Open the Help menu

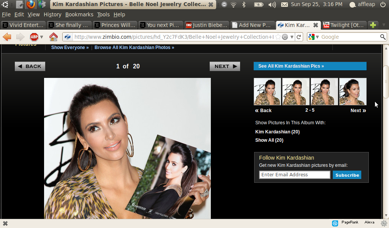point(119,15)
